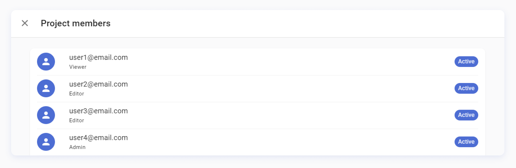This screenshot has height=168, width=516.
Task: Click the Active badge for user1@email.com
Action: point(466,62)
